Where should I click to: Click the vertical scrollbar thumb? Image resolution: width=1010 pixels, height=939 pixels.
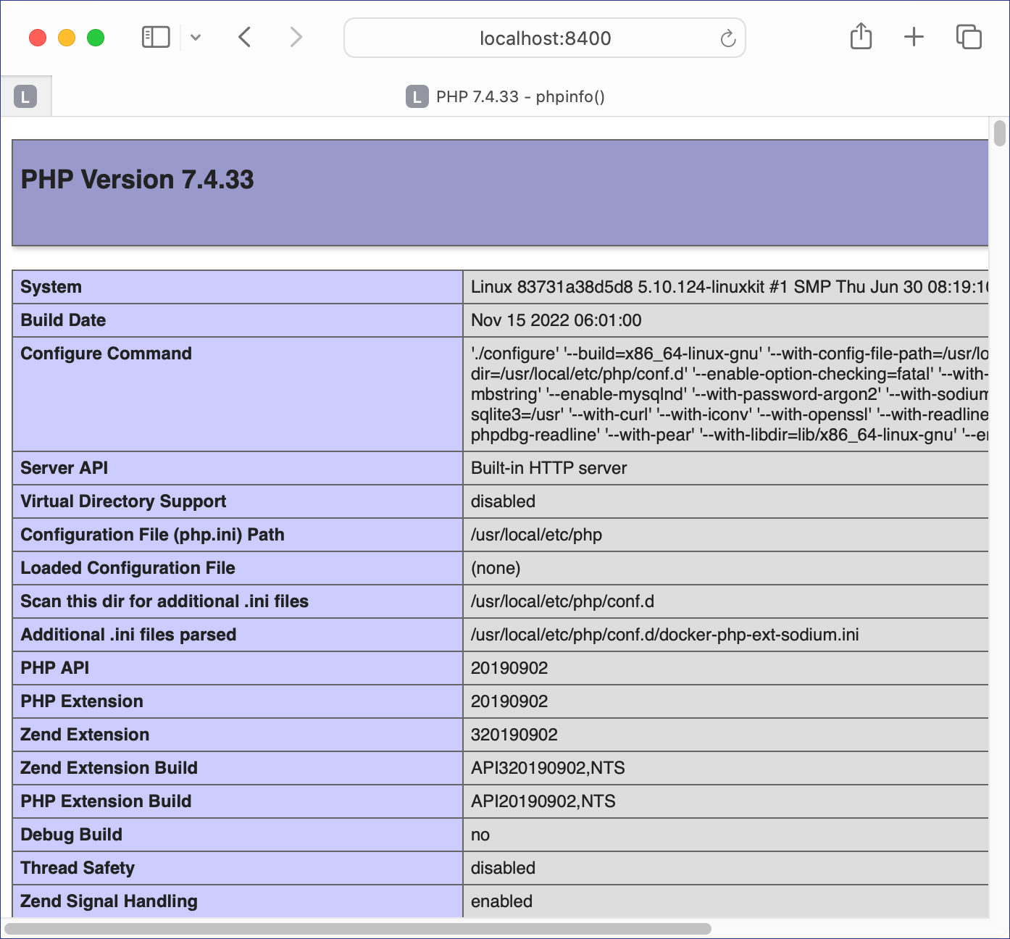click(1000, 134)
